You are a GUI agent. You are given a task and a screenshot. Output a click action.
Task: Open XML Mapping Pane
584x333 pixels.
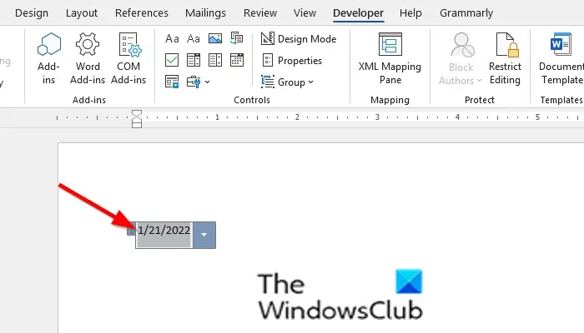click(x=390, y=59)
